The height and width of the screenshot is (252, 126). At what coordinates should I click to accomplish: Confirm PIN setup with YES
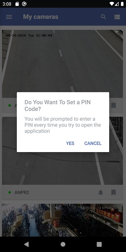[70, 143]
